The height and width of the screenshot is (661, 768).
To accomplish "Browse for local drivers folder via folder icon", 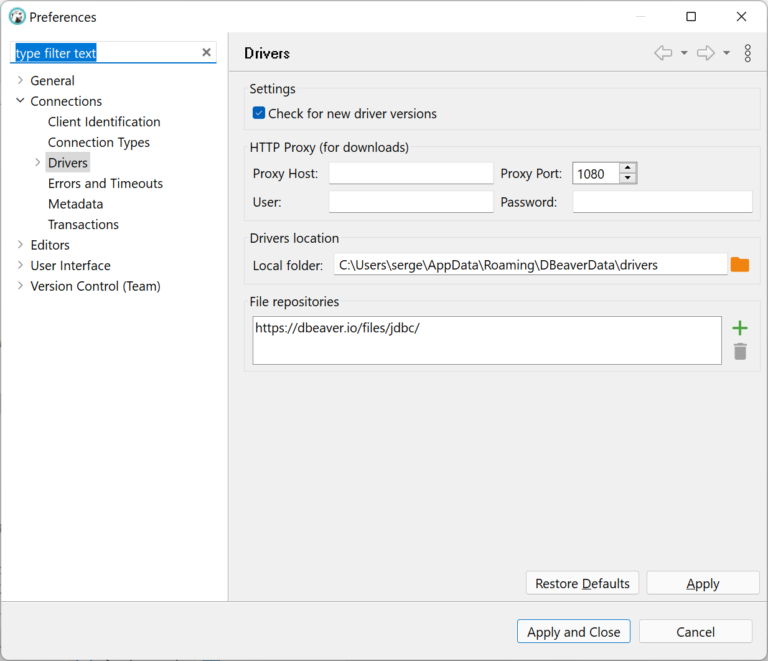I will tap(739, 264).
